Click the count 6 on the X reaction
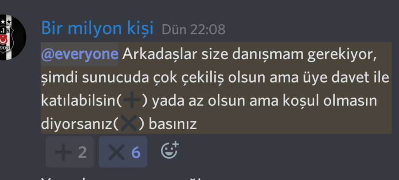This screenshot has width=399, height=180. click(136, 152)
